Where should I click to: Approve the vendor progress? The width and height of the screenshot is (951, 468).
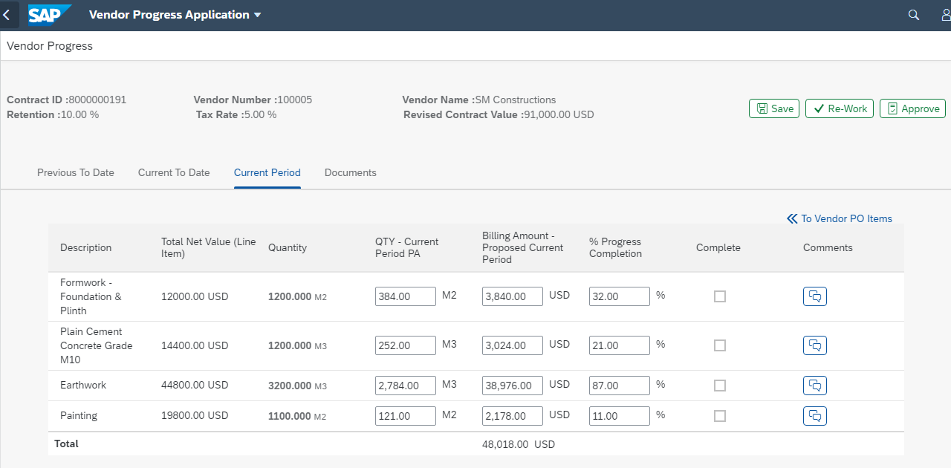click(x=912, y=108)
